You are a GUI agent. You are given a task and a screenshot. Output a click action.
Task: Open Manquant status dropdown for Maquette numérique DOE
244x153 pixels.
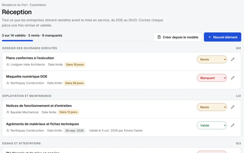pyautogui.click(x=212, y=78)
